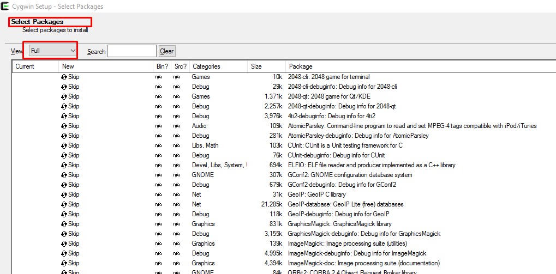Toggle Skip icon for ELFIO package row
The height and width of the screenshot is (274, 556).
click(x=64, y=165)
